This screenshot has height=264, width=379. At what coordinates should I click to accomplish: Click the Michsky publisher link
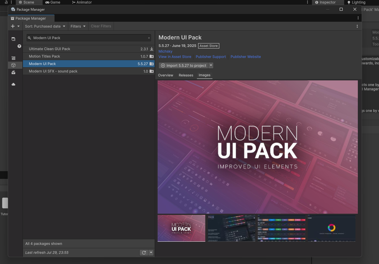(165, 51)
